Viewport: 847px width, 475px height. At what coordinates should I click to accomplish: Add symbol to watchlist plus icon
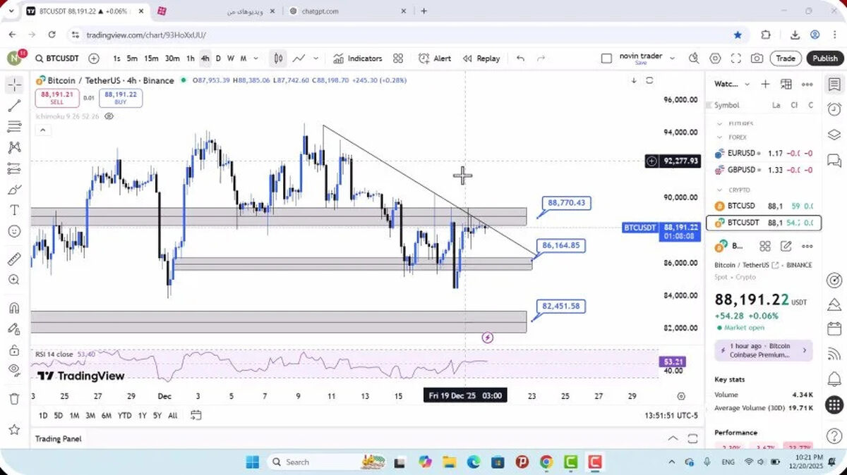point(765,84)
